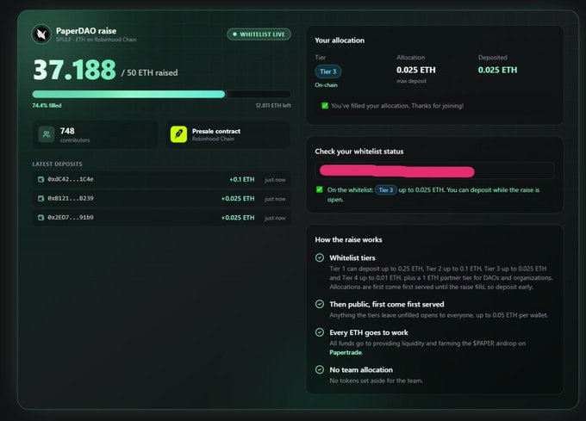Click the Check your whitelist status heading
586x421 pixels.
(359, 152)
